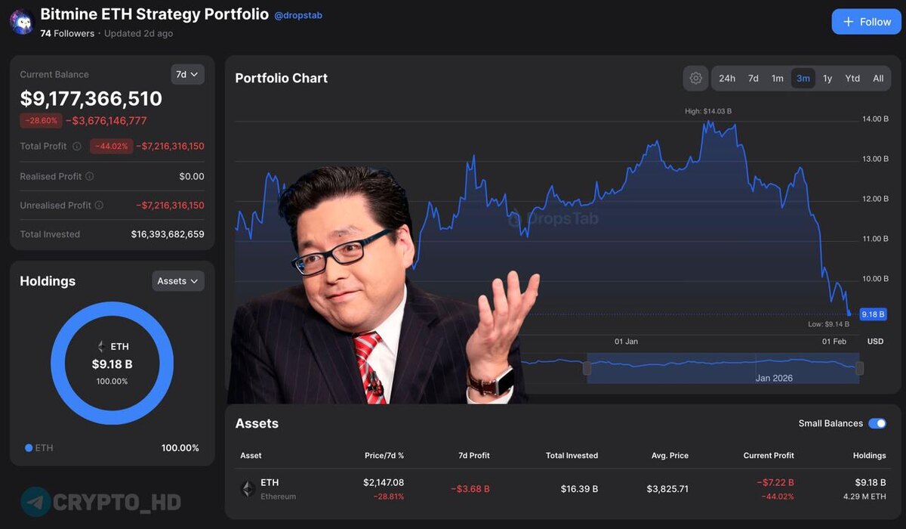Sort by 7d Profit column header
Screen dimensions: 906x529
[473, 456]
